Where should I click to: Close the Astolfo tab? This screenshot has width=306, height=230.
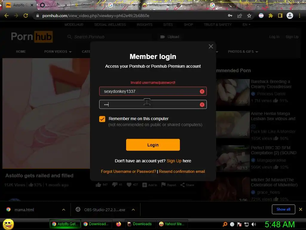pyautogui.click(x=32, y=5)
